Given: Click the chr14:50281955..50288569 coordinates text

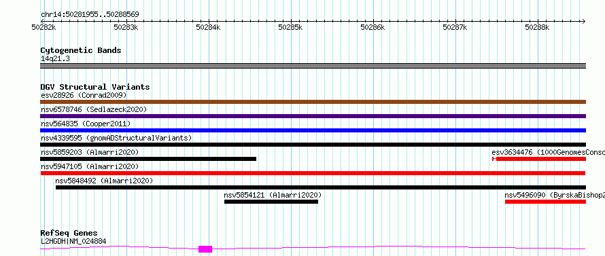Looking at the screenshot, I should point(90,15).
